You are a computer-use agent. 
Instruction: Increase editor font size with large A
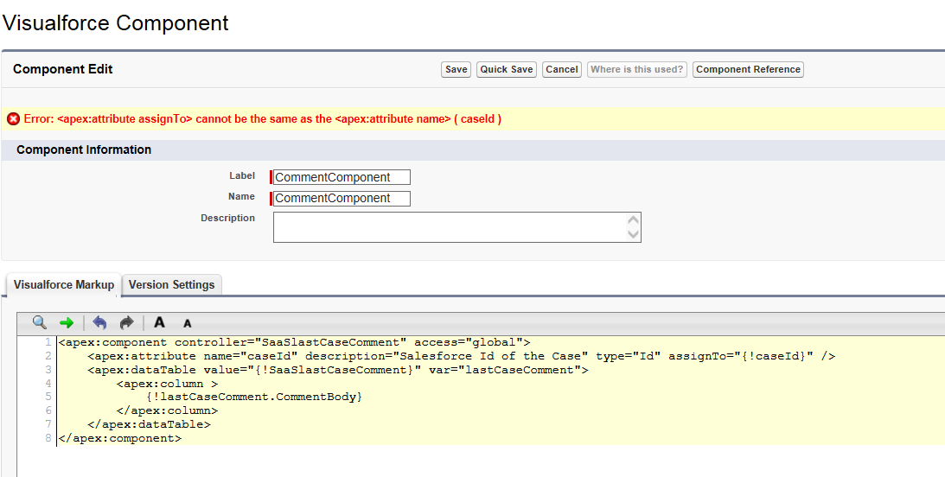pos(159,322)
